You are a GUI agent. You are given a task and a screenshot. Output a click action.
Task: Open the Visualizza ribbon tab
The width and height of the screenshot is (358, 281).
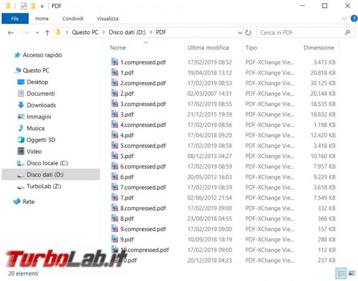[107, 19]
